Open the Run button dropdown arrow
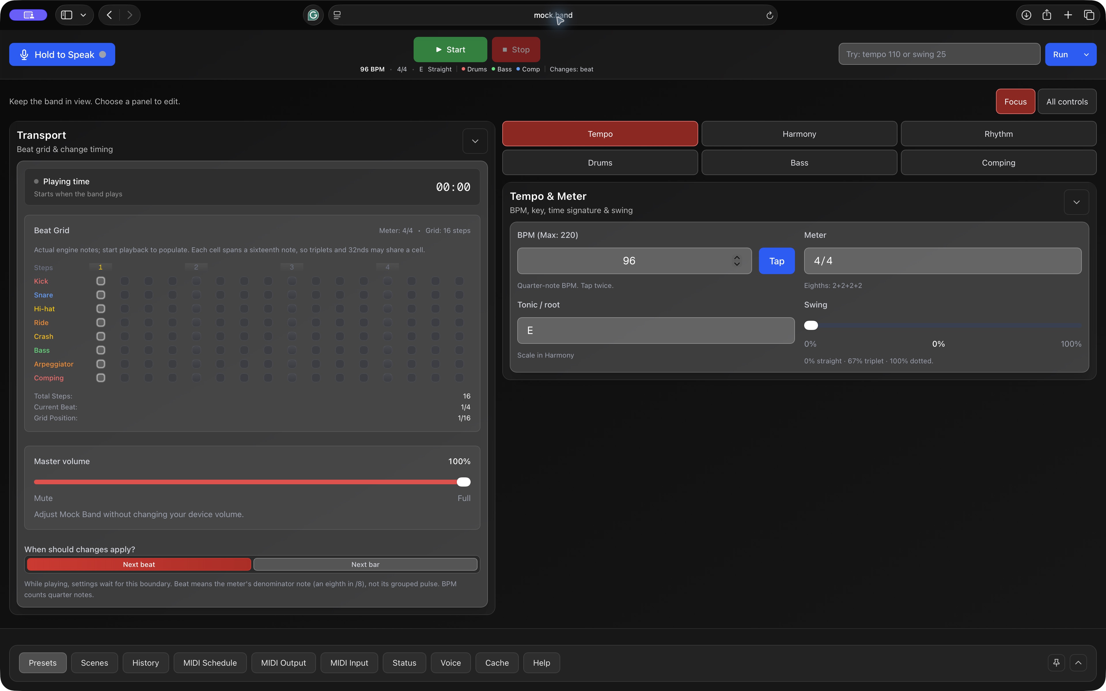Viewport: 1106px width, 691px height. tap(1086, 54)
